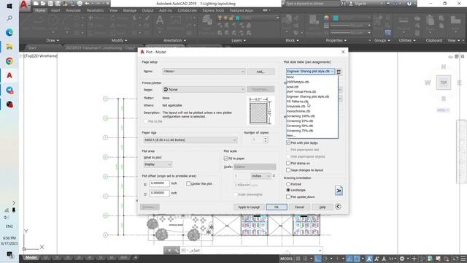Open File Explorer from taskbar

[x=9, y=47]
